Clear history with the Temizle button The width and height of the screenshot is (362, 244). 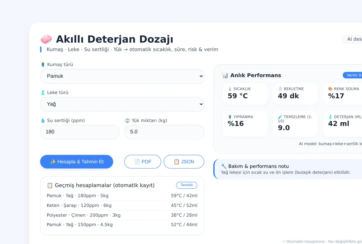(x=187, y=185)
